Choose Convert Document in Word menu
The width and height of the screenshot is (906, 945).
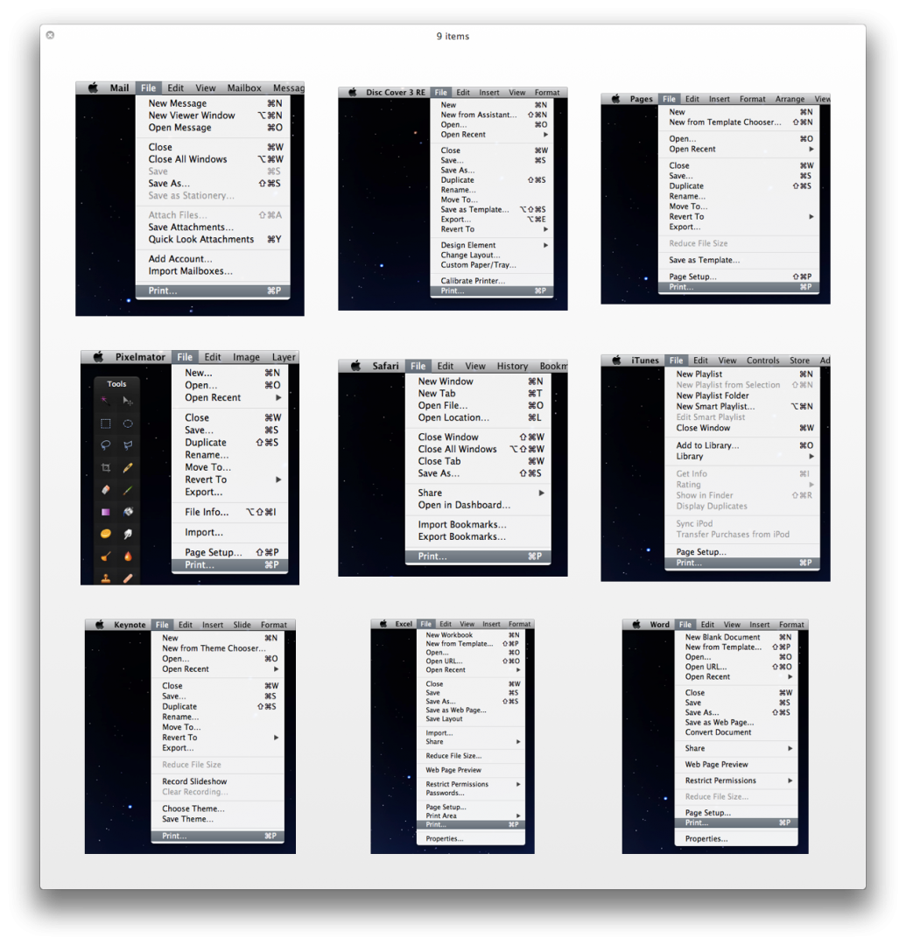pyautogui.click(x=736, y=732)
